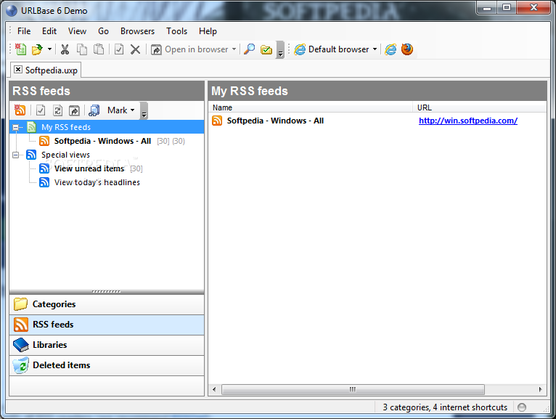Click the refresh feed icon in RSS toolbar
556x419 pixels.
(57, 110)
